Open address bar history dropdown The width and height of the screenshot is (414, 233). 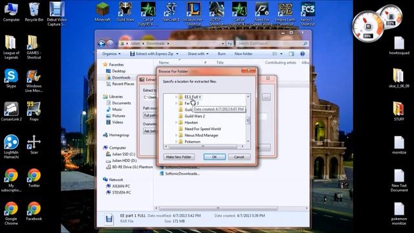[223, 43]
